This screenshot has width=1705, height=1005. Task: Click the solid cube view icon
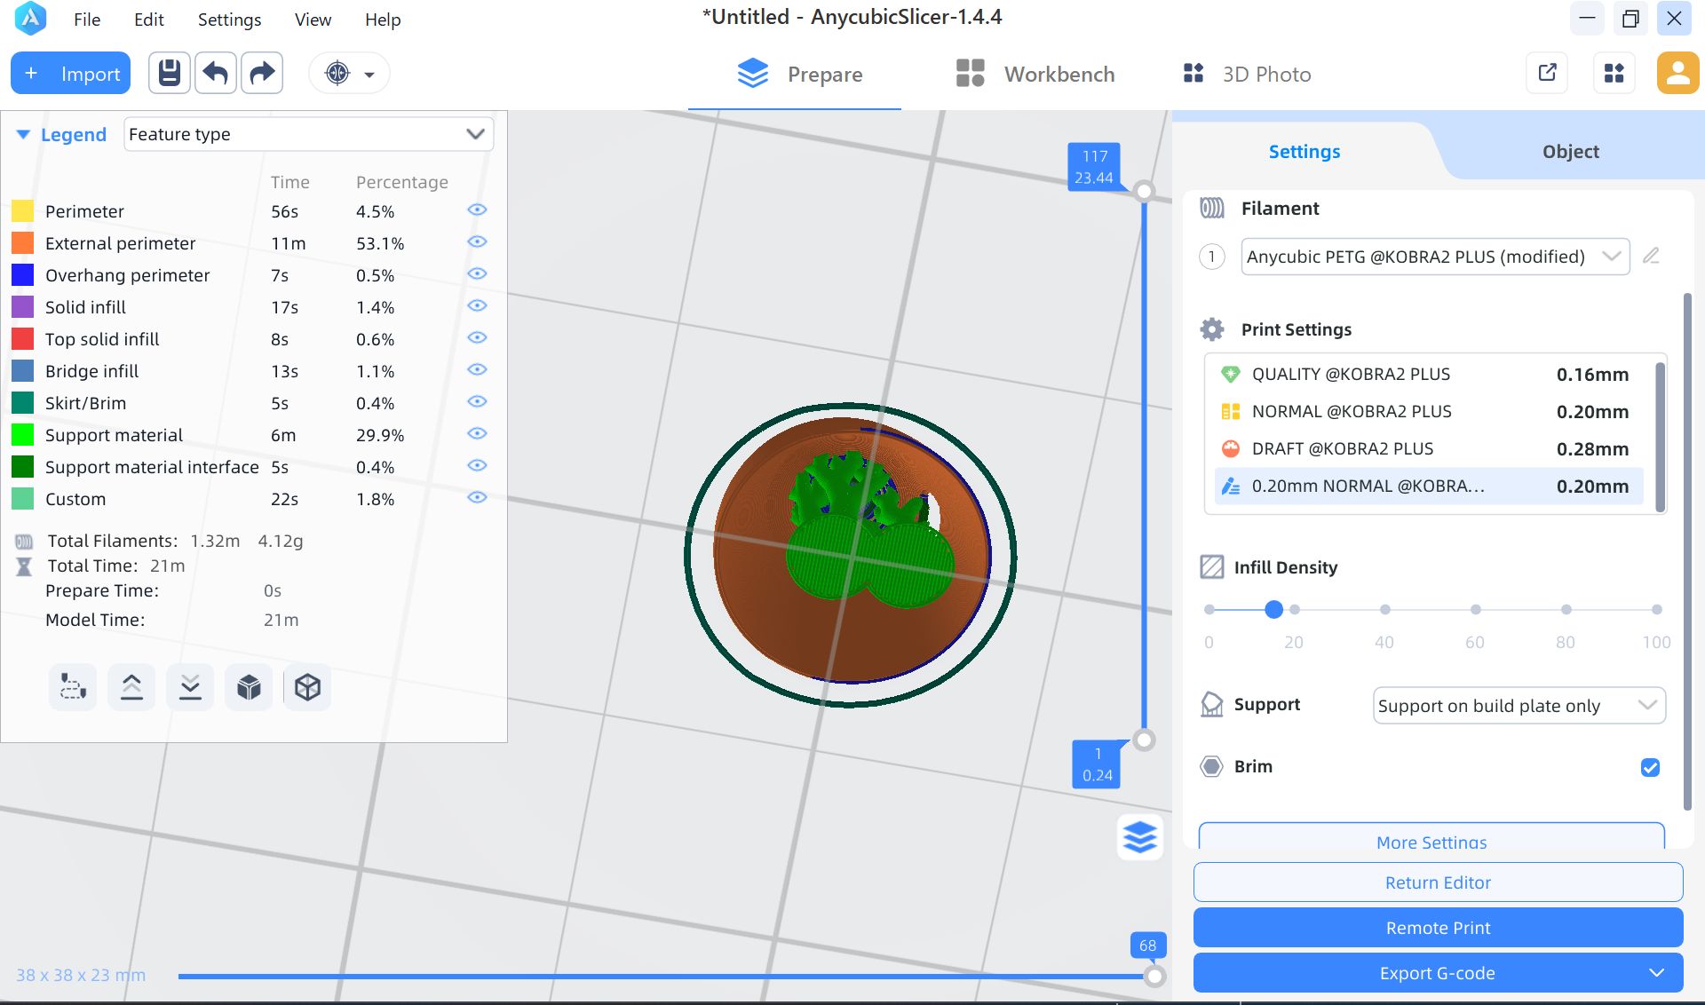click(249, 687)
